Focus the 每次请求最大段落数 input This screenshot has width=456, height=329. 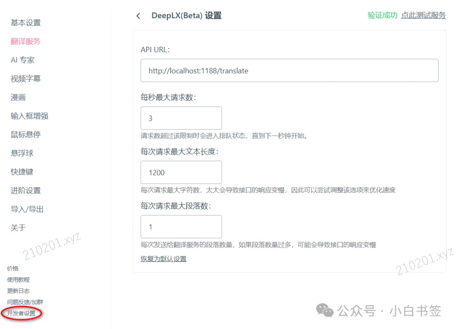(181, 227)
